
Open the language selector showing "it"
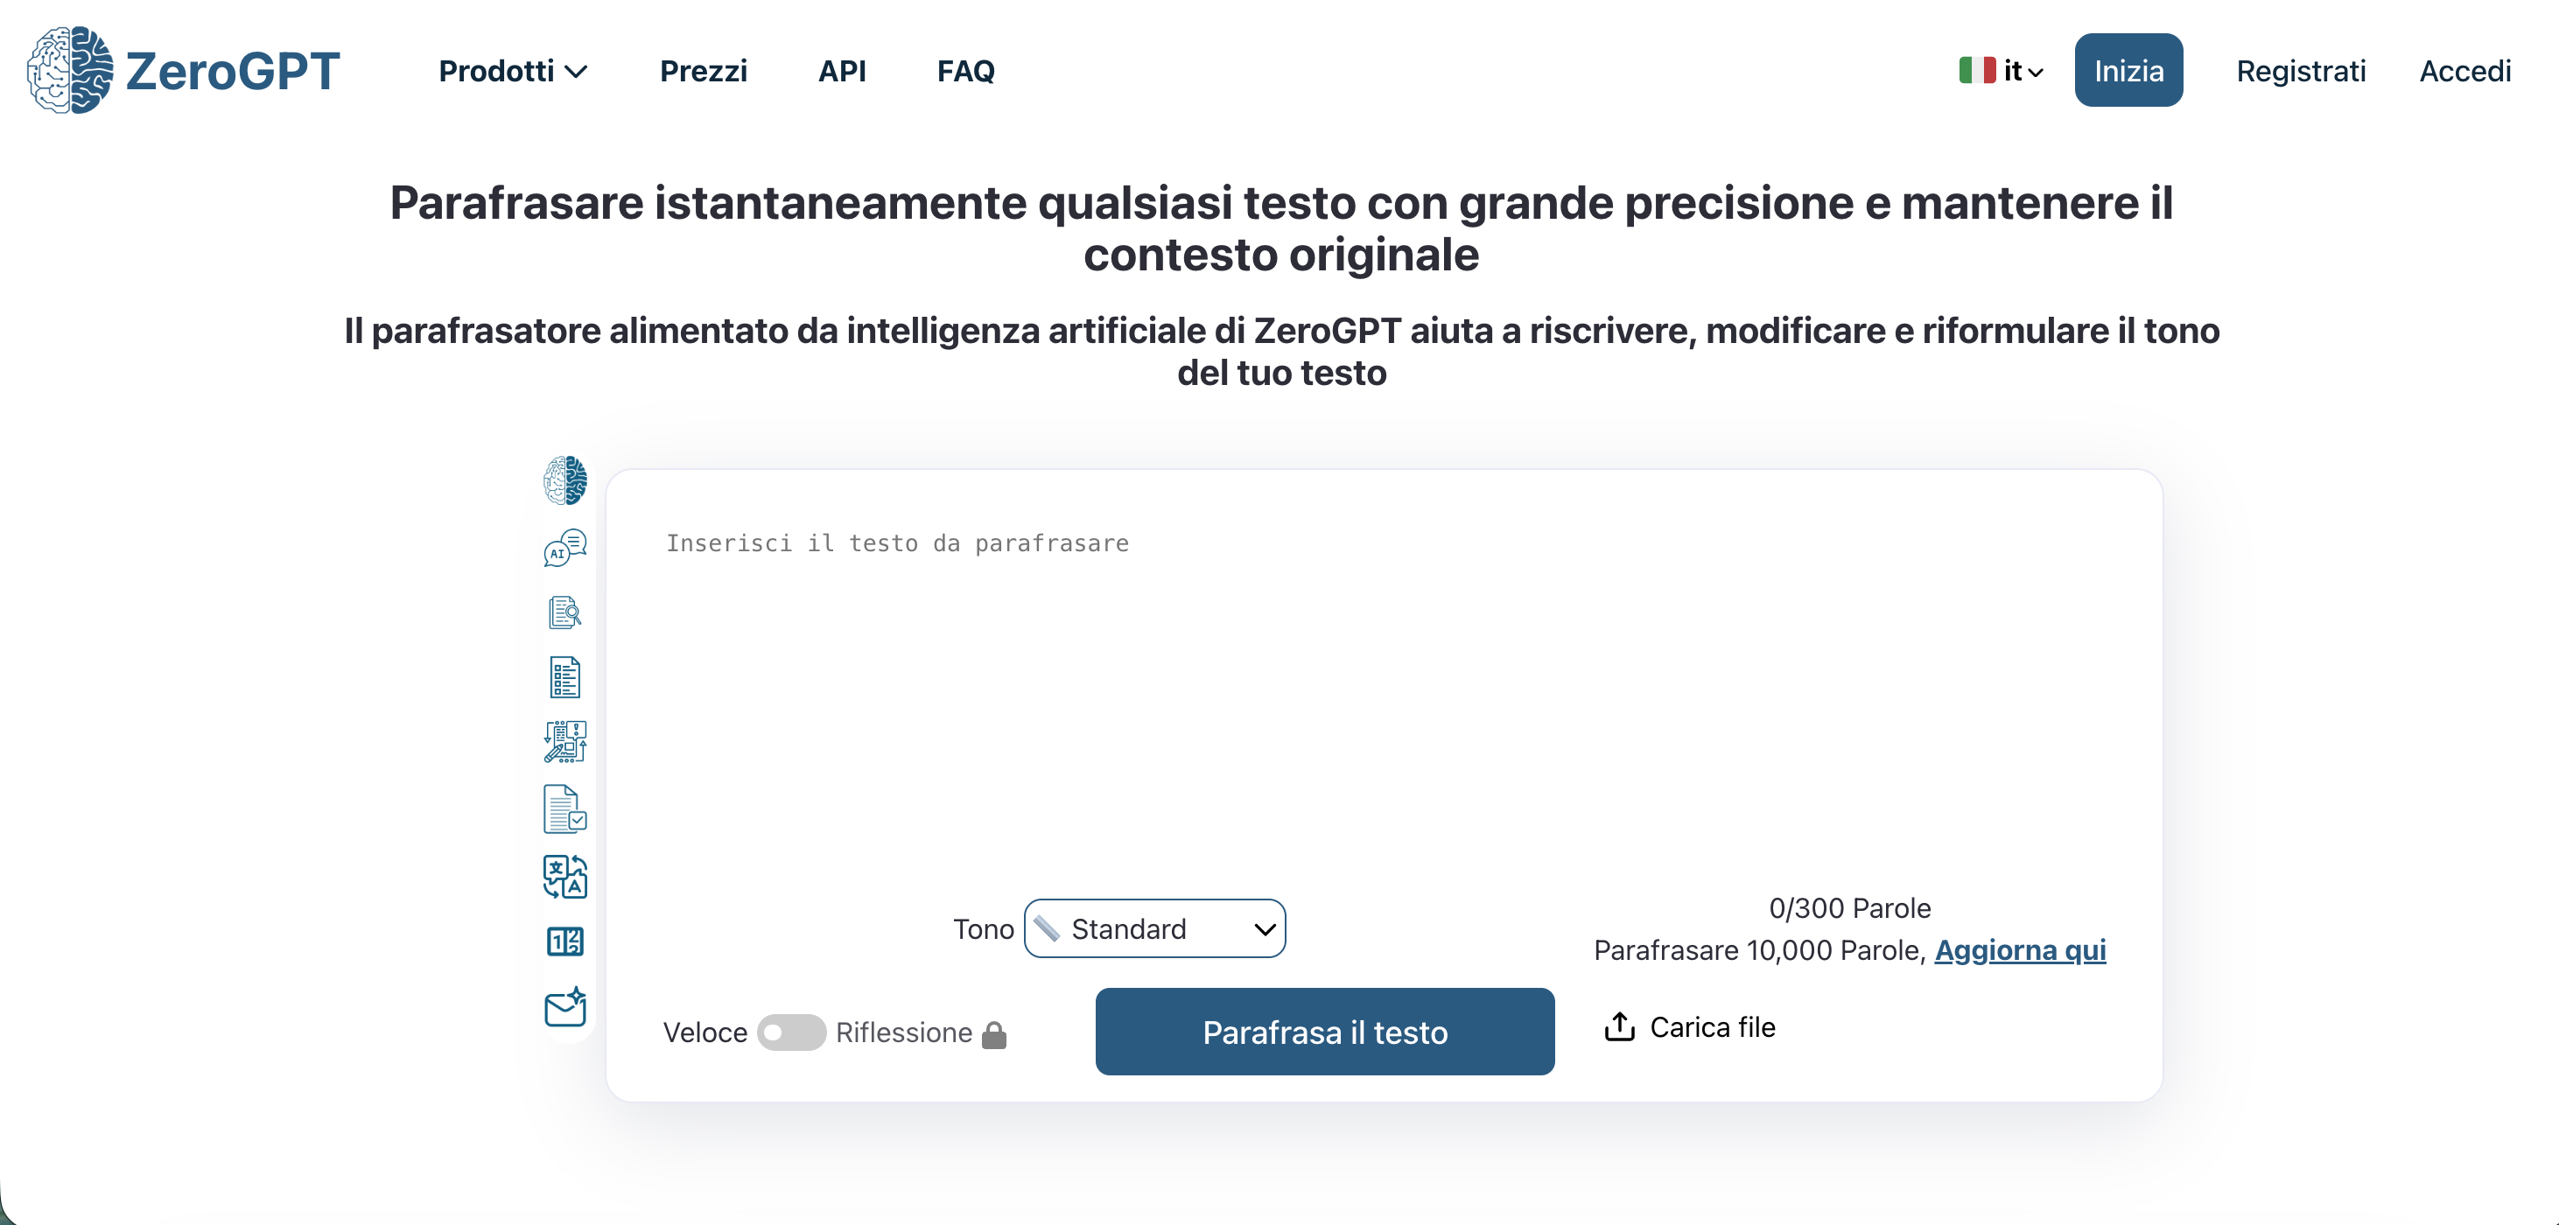(2001, 71)
